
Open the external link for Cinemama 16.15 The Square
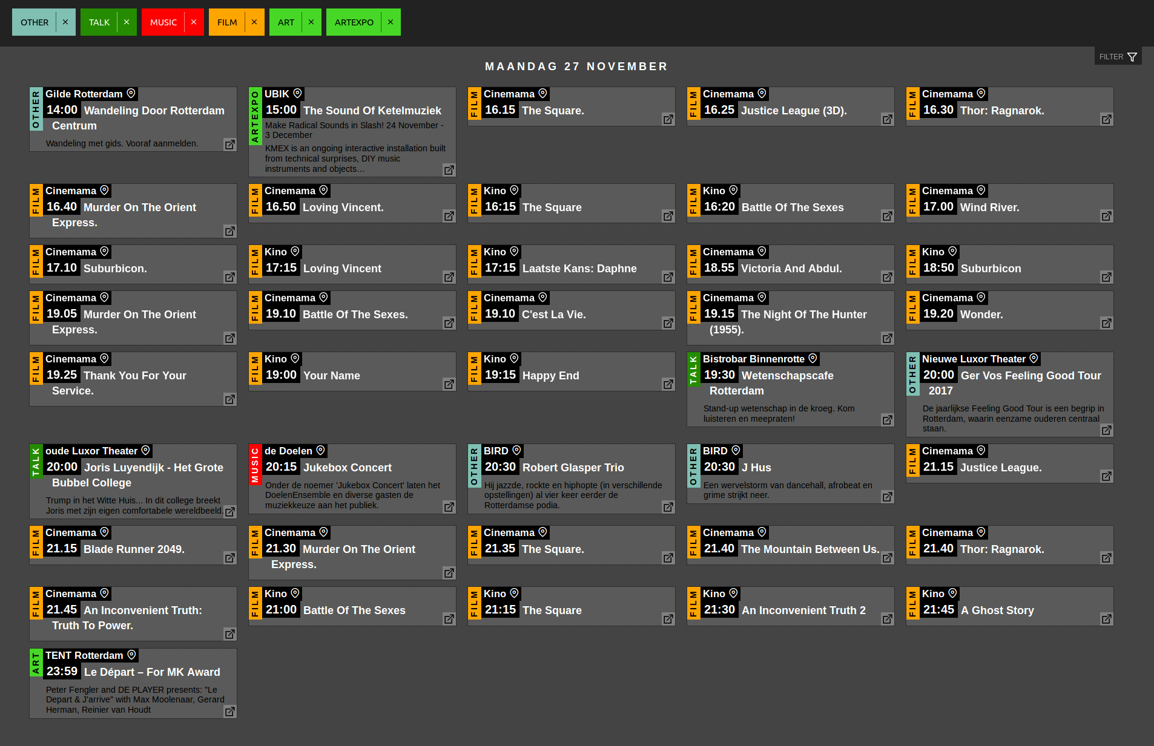668,119
